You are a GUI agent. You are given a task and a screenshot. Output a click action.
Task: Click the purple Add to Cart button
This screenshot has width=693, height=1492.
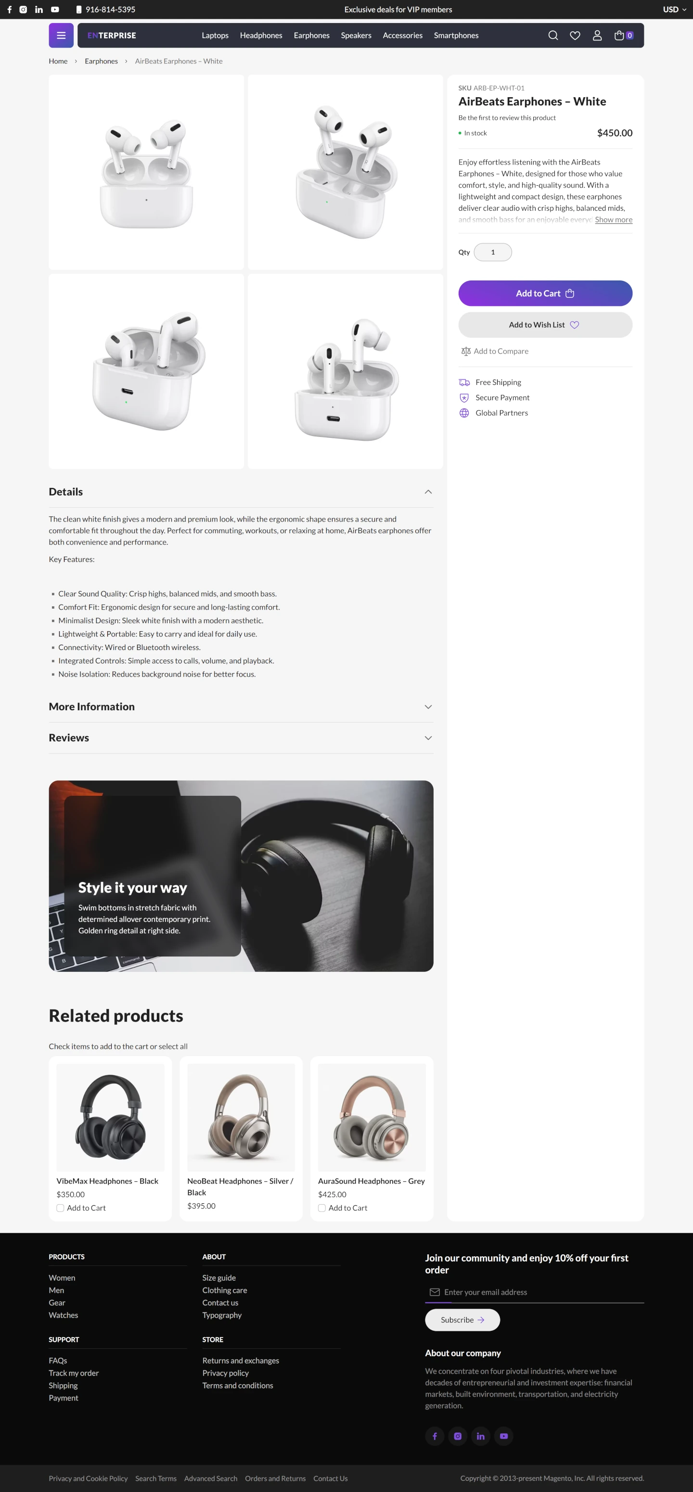(x=545, y=293)
